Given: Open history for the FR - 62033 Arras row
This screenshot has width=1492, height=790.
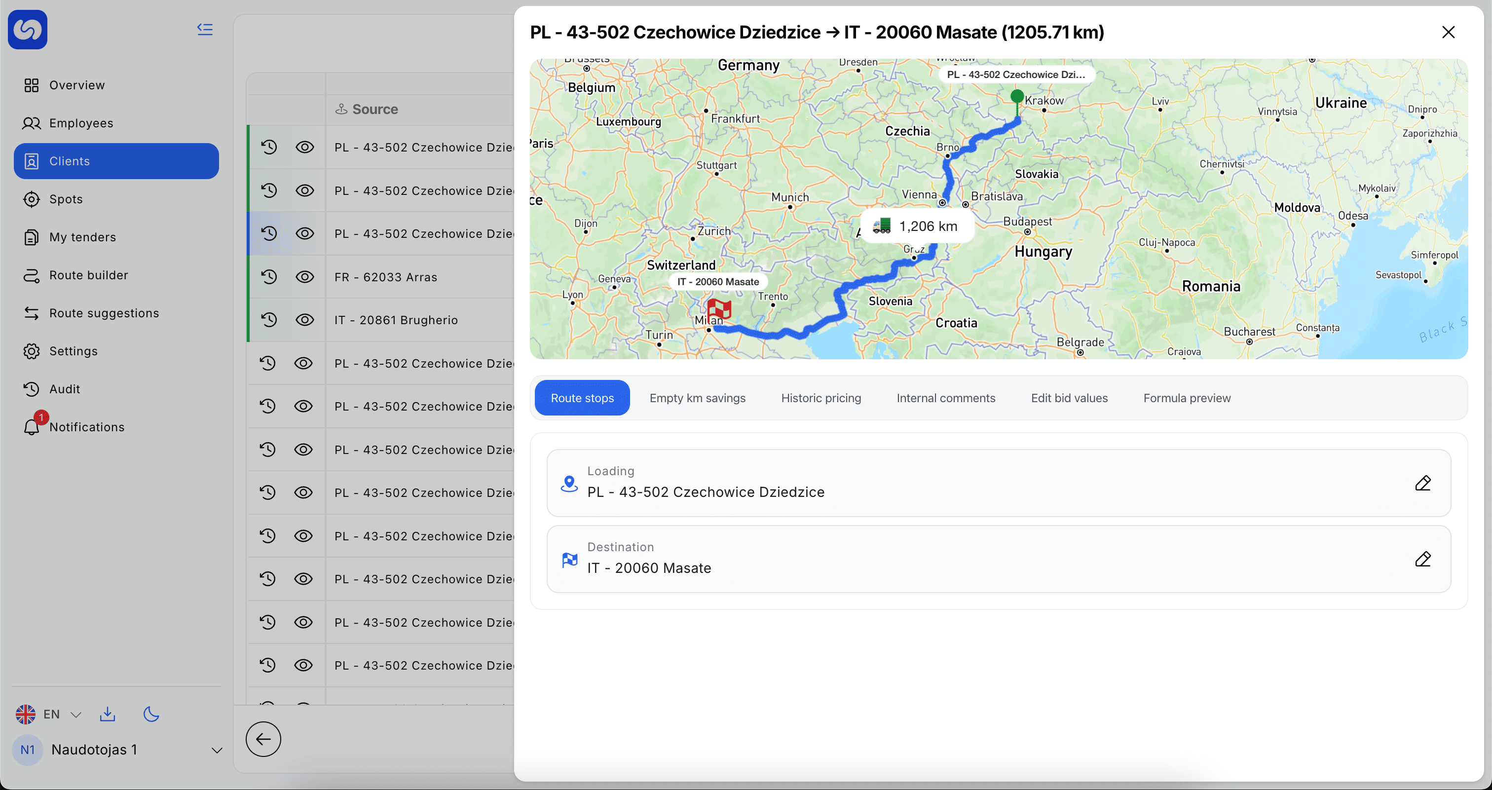Looking at the screenshot, I should pos(268,277).
